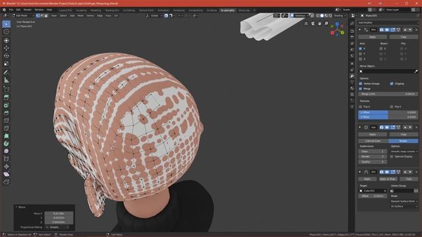422x237 pixels.
Task: Toggle Mirror modifier X axis checkbox
Action: (361, 49)
